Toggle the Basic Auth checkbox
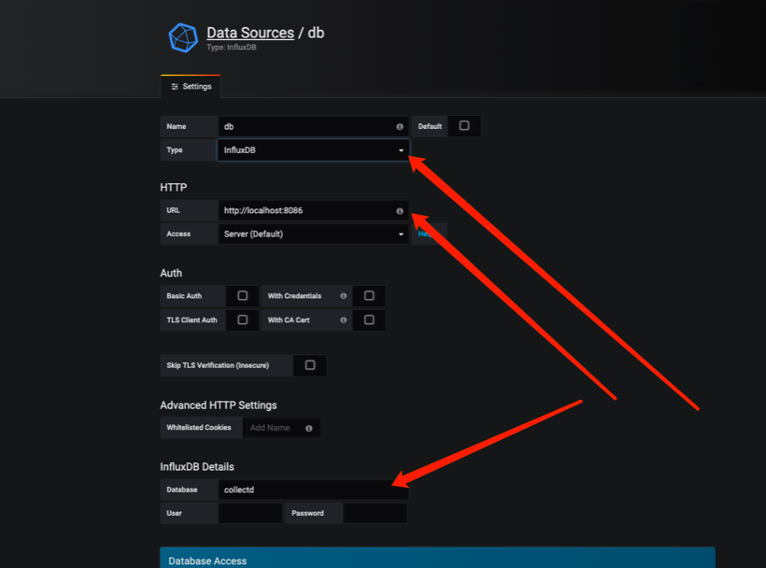The height and width of the screenshot is (568, 766). tap(242, 295)
